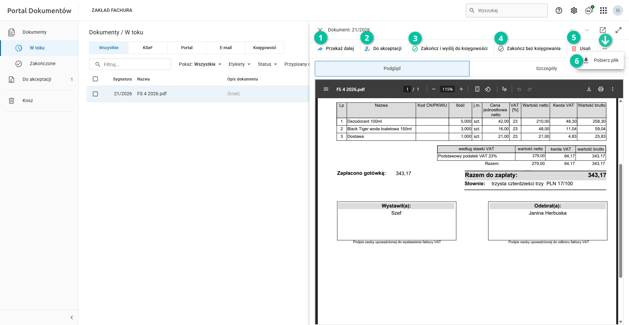Expand document panel to fullscreen
629x325 pixels.
pos(619,30)
